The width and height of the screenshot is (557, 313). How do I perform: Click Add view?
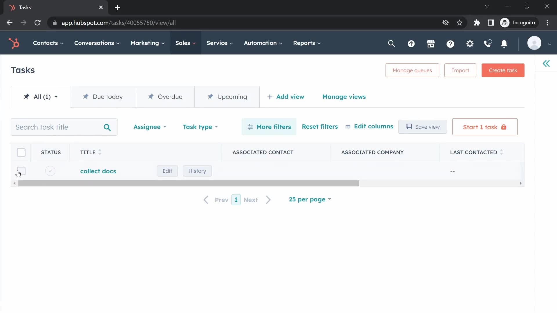285,97
